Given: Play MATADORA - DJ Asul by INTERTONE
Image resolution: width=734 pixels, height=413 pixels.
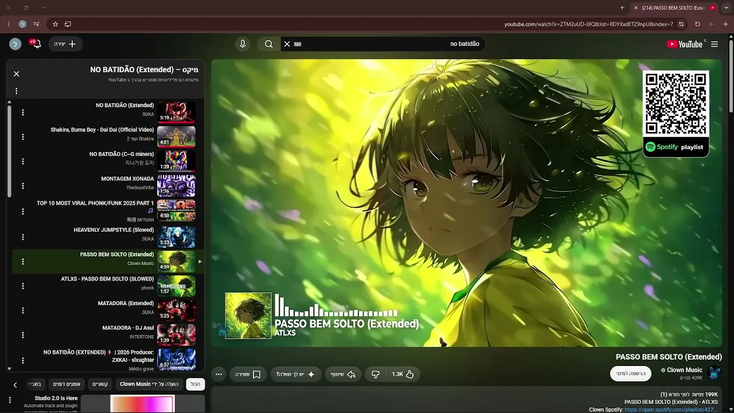Looking at the screenshot, I should (128, 328).
